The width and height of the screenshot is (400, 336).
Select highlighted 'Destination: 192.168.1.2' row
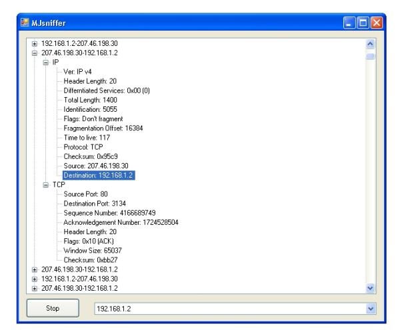click(99, 176)
